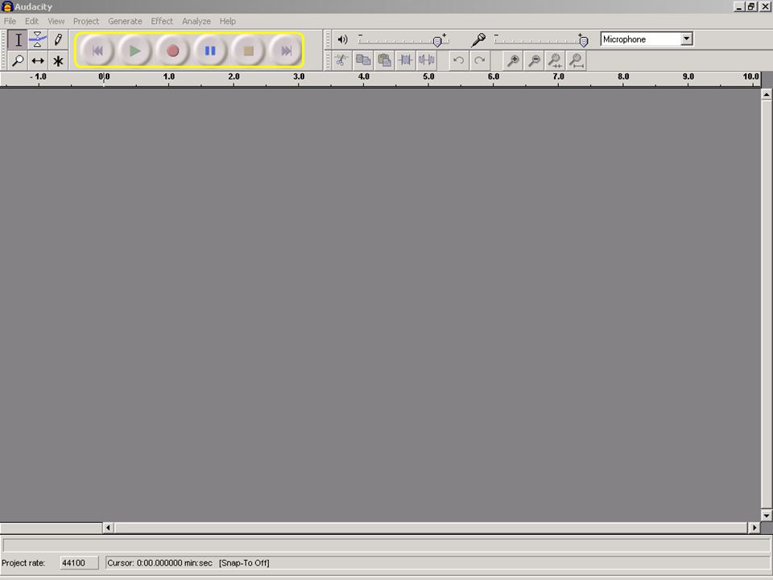Image resolution: width=773 pixels, height=580 pixels.
Task: Click the output volume slider thumb
Action: coord(436,42)
